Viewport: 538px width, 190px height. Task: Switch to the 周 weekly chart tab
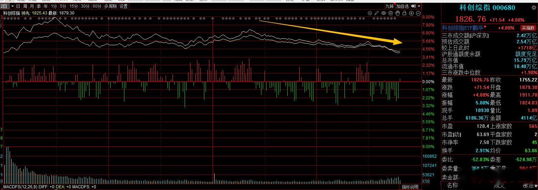[25, 6]
